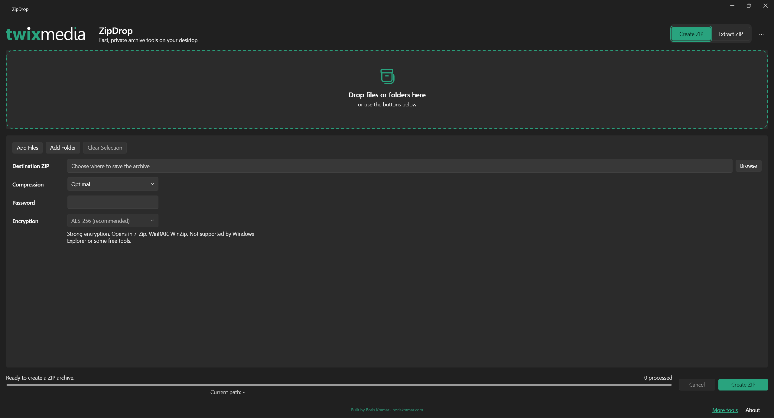This screenshot has height=418, width=774.
Task: Click the Password label
Action: click(x=24, y=203)
